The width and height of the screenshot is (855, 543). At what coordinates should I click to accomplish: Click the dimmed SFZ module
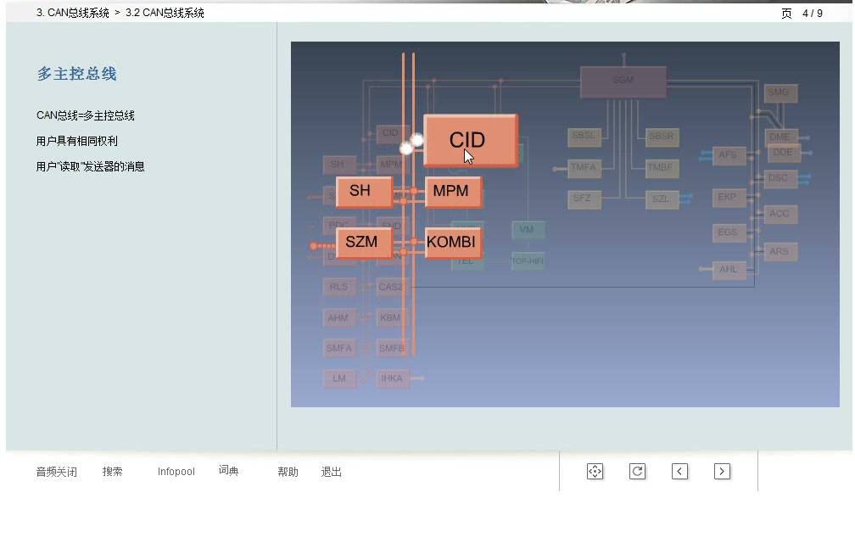tap(584, 199)
